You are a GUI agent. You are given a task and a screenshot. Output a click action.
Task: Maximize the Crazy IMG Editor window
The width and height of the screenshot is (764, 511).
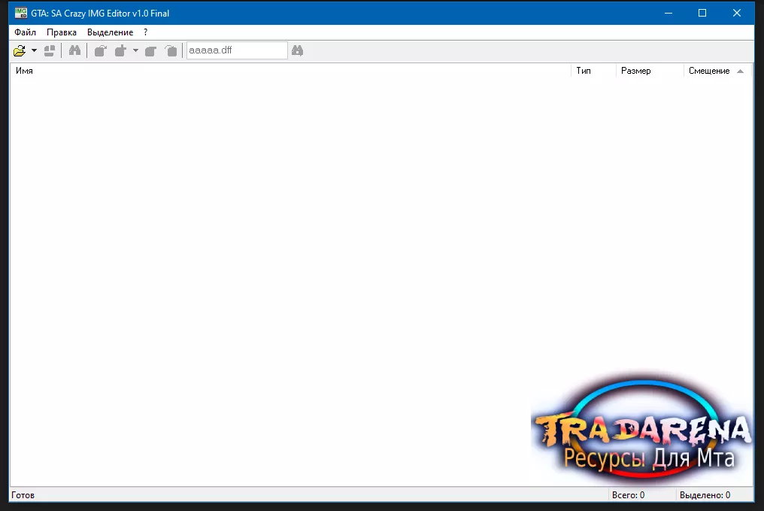point(702,13)
